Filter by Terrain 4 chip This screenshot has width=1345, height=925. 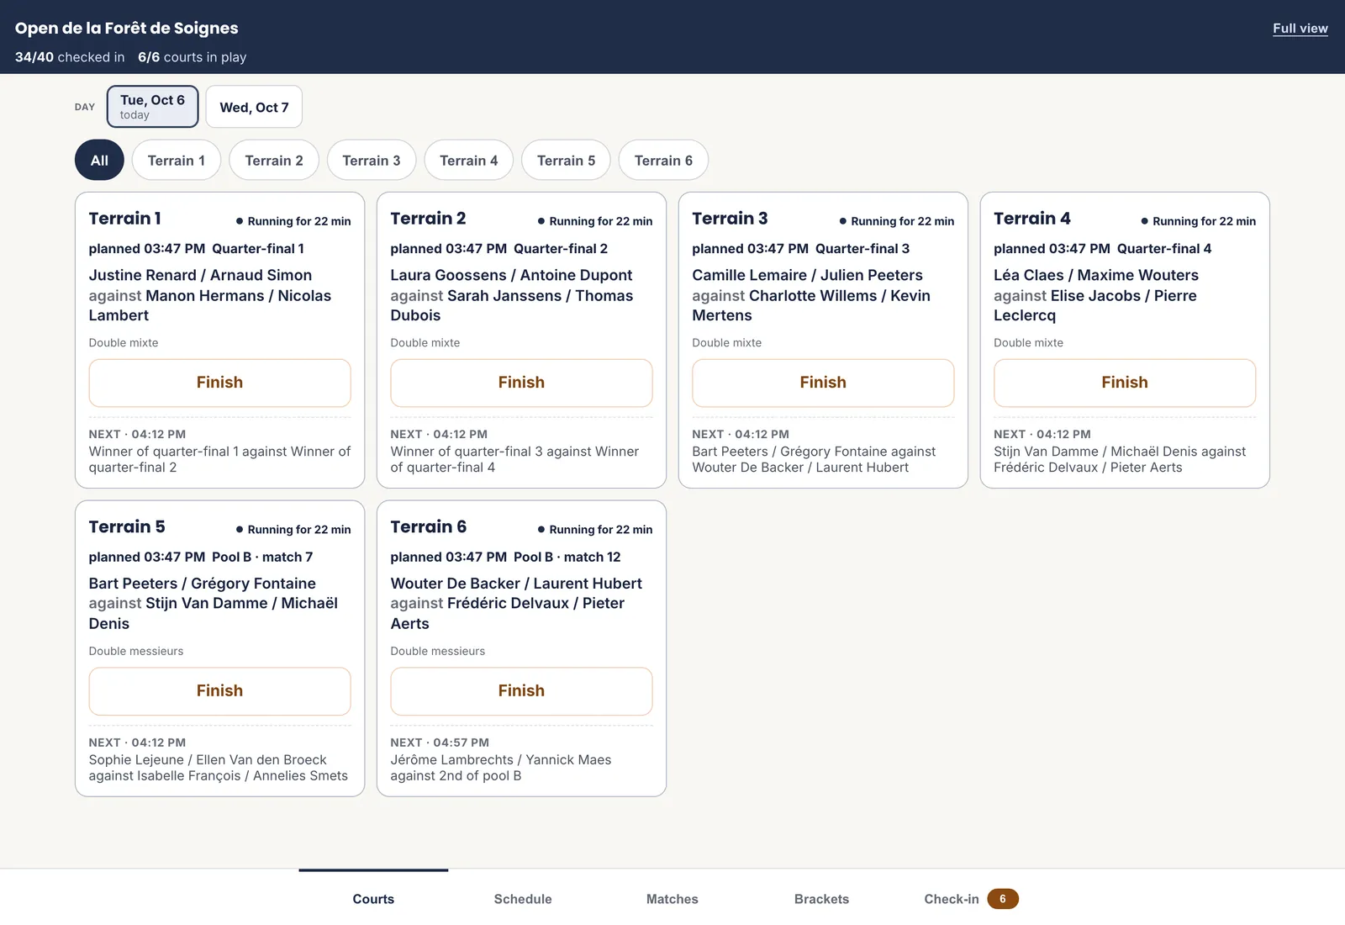click(x=469, y=160)
